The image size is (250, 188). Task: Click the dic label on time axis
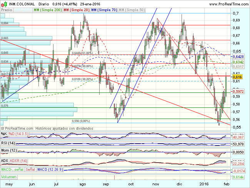pyautogui.click(x=179, y=184)
